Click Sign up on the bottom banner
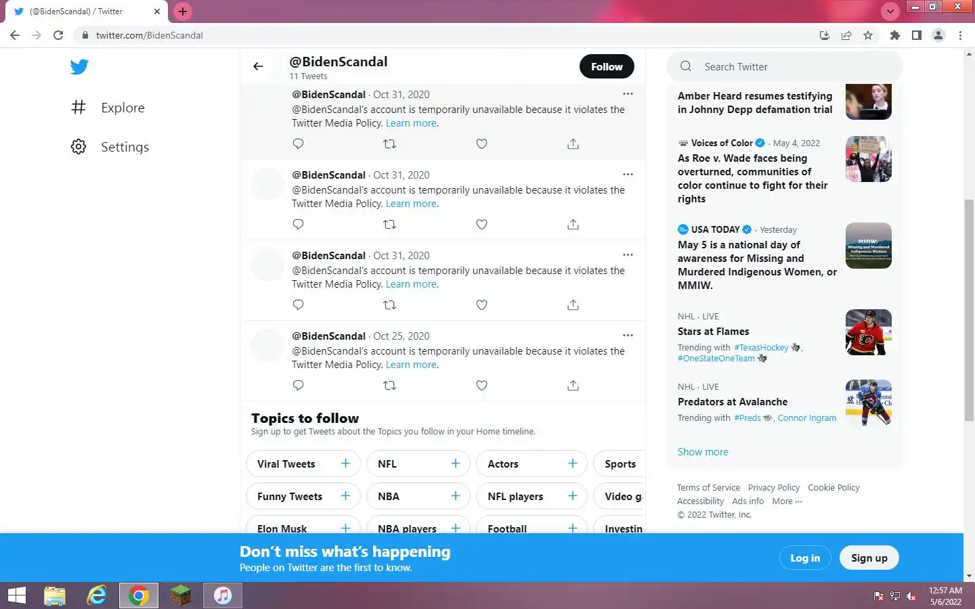Viewport: 975px width, 609px height. (x=869, y=558)
